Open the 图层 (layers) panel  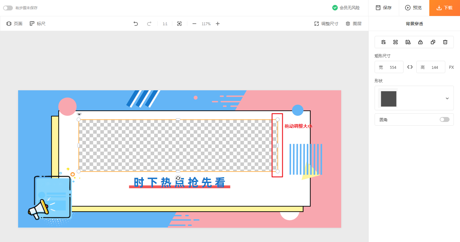[353, 24]
